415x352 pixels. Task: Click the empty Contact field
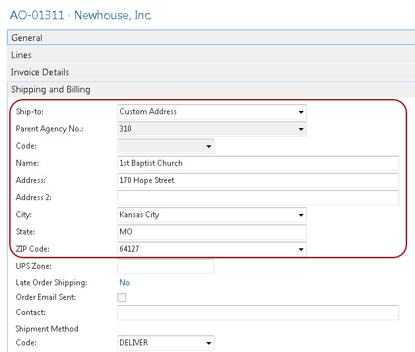click(x=257, y=313)
